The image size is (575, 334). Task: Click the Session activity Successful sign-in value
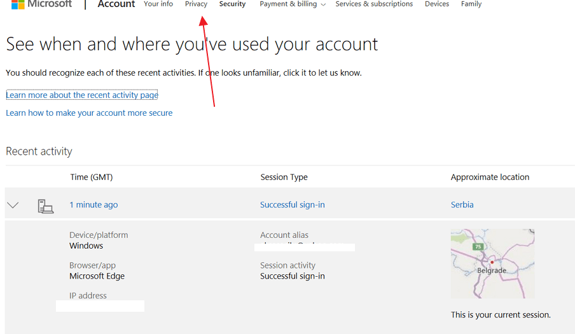point(292,276)
